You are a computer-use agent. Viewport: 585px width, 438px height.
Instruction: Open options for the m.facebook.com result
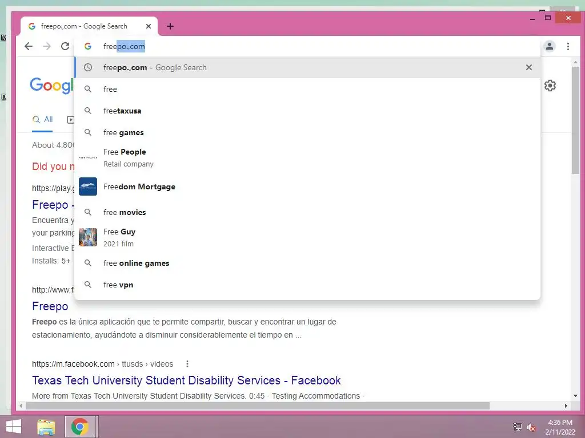click(x=187, y=364)
